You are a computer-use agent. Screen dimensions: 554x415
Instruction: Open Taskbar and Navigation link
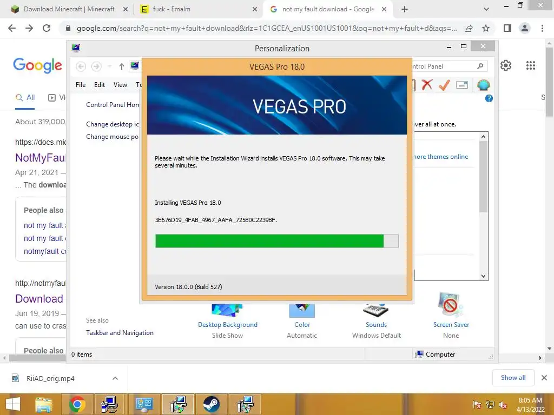(x=120, y=333)
